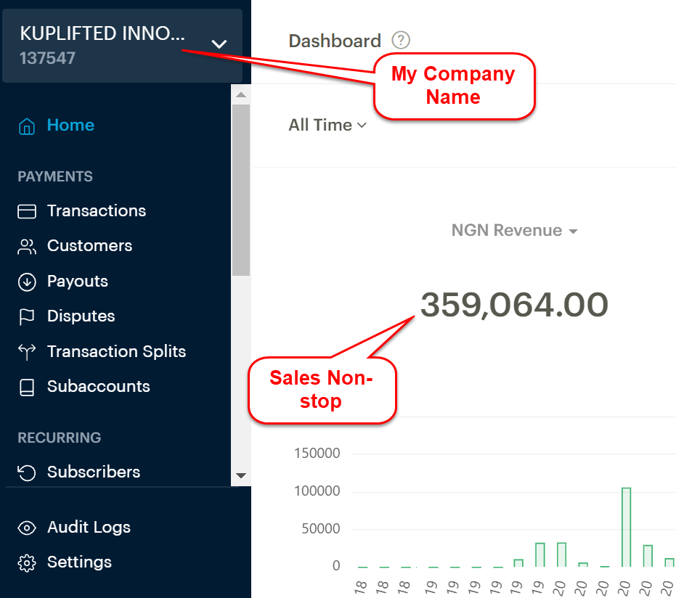Click the Subscribers refresh icon
Screen dimensions: 676x598
(27, 472)
